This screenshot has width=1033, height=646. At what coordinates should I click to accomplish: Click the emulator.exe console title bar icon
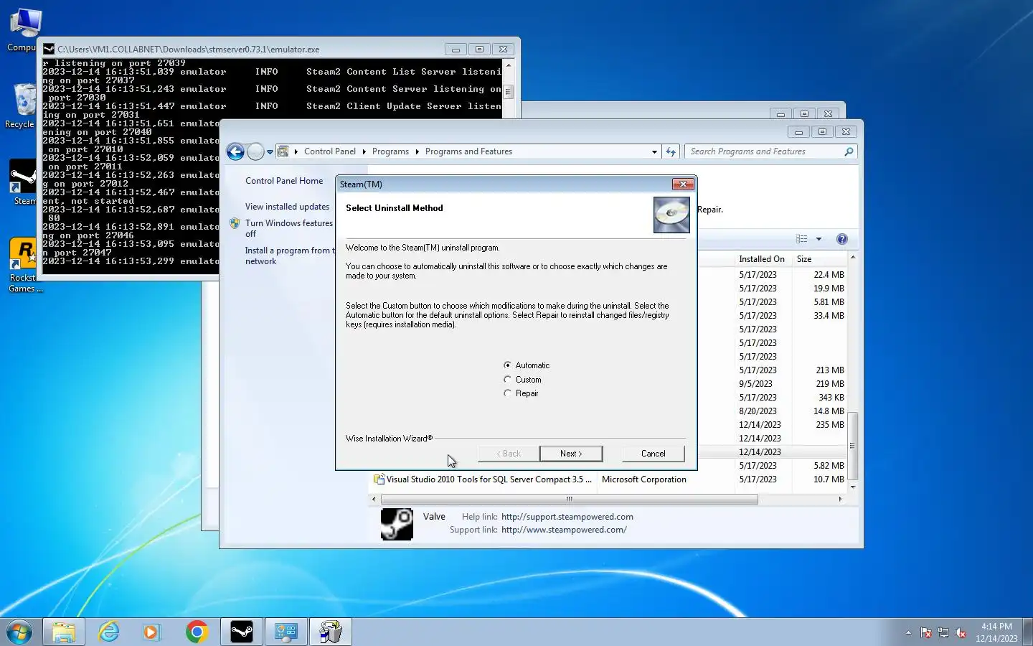pyautogui.click(x=49, y=49)
